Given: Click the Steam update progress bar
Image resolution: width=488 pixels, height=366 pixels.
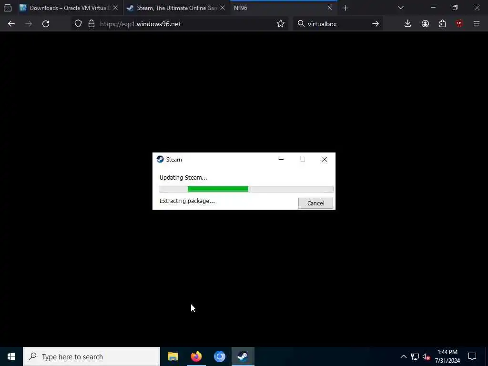Looking at the screenshot, I should click(246, 189).
